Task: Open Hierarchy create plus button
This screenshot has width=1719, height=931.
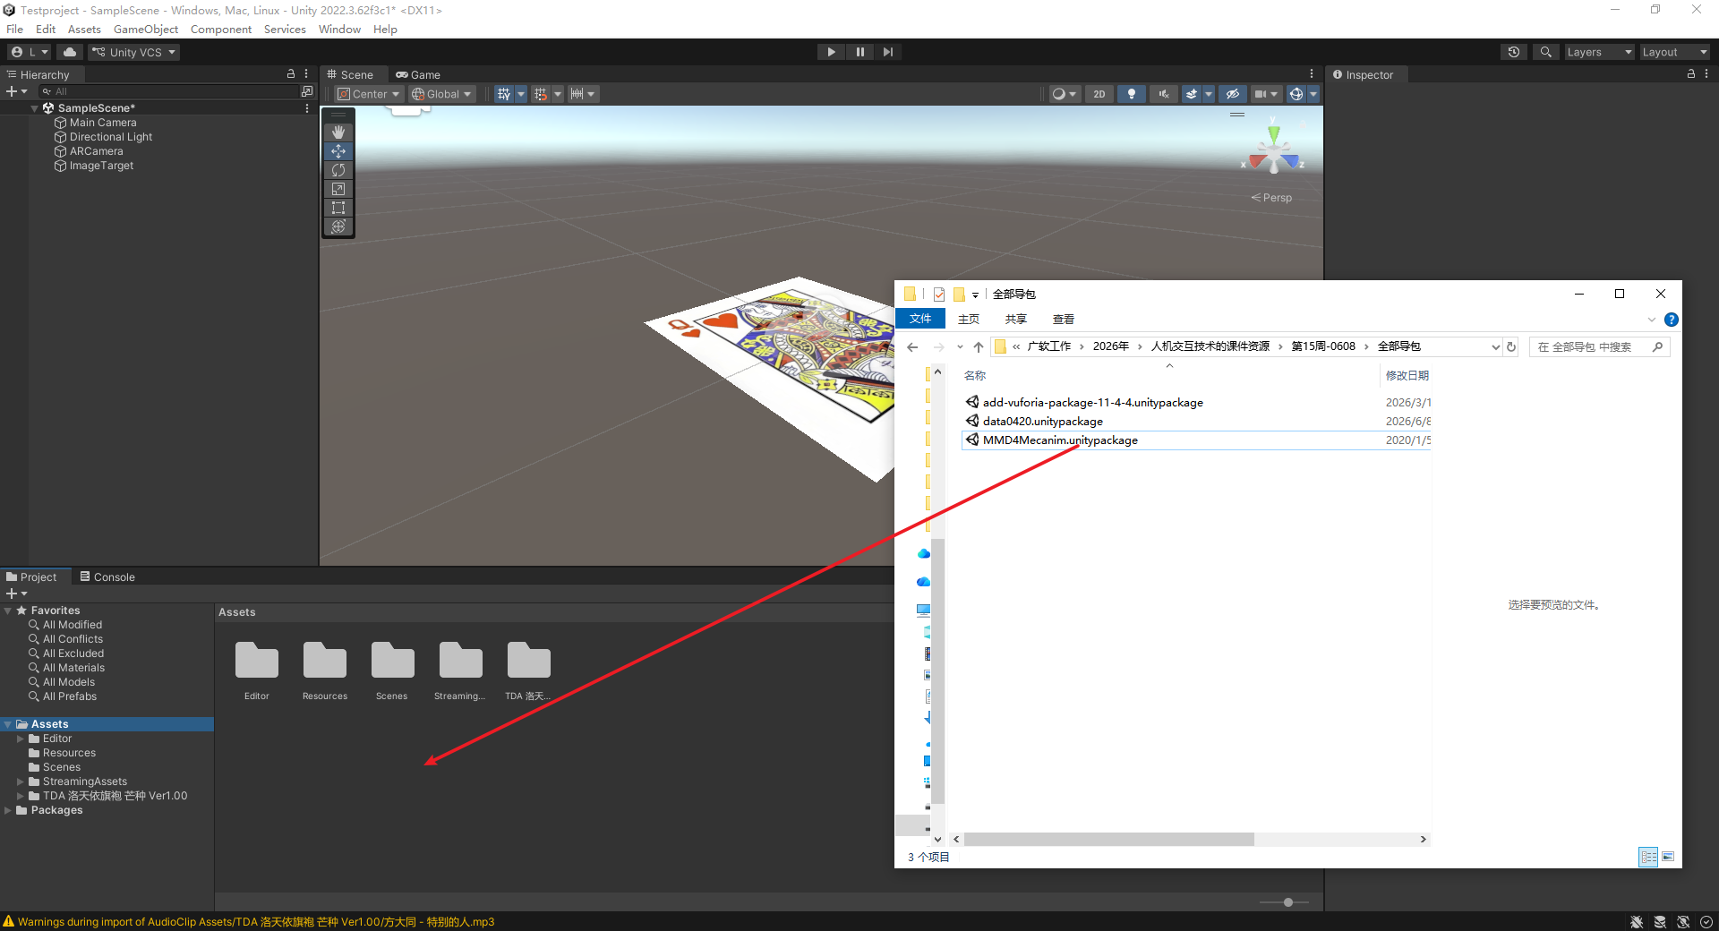Action: (x=16, y=91)
